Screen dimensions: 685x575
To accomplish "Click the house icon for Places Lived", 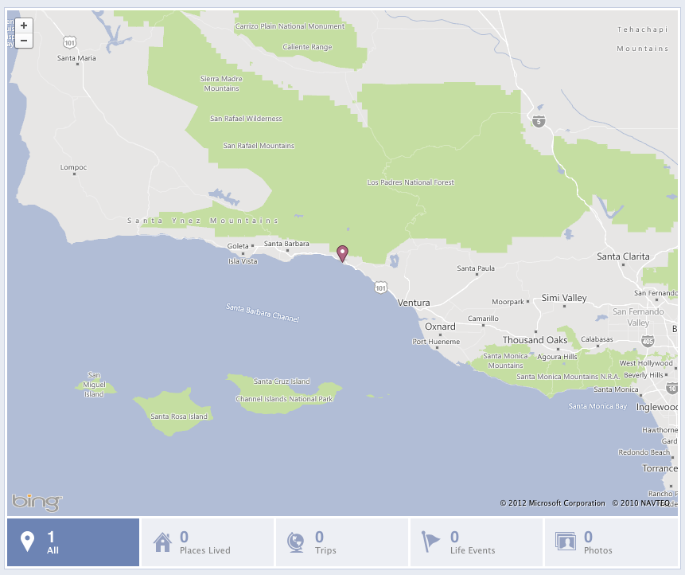I will tap(162, 542).
